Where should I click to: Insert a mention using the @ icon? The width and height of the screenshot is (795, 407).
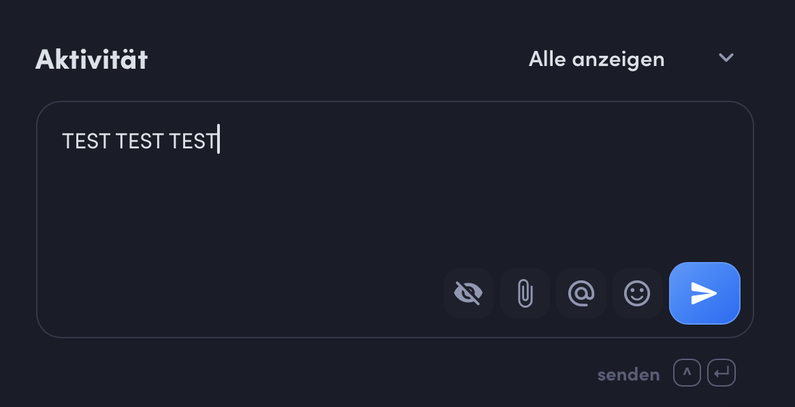(x=581, y=293)
